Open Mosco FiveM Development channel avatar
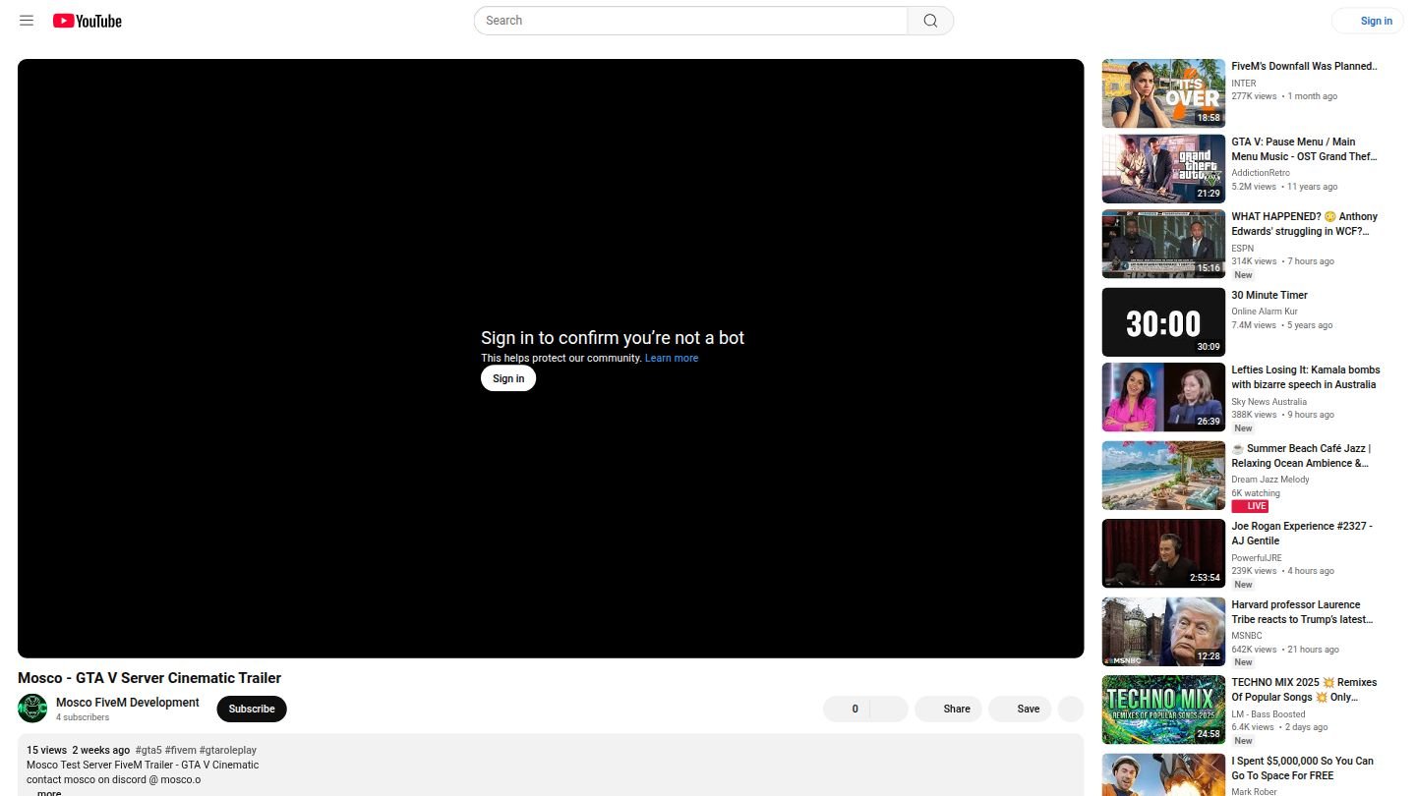The height and width of the screenshot is (796, 1416). 32,708
